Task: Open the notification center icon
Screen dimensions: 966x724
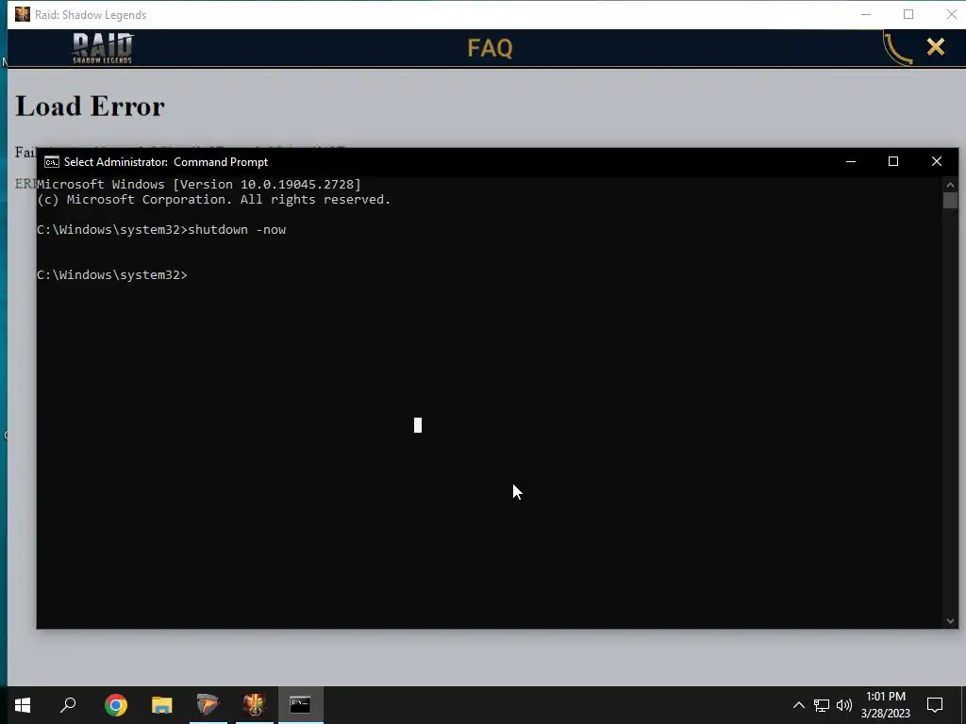Action: (x=935, y=705)
